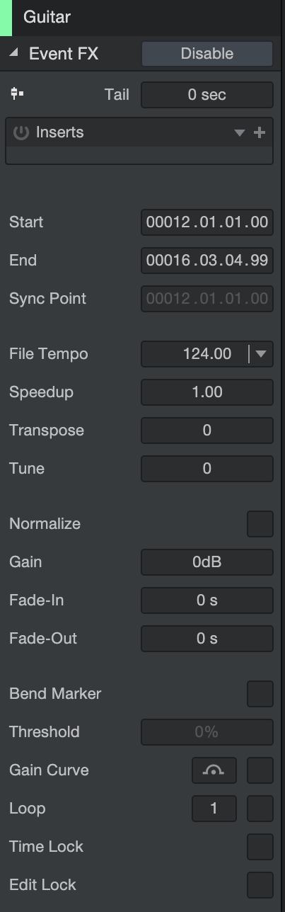Collapse the Event FX section triangle
The image size is (285, 912).
(14, 54)
